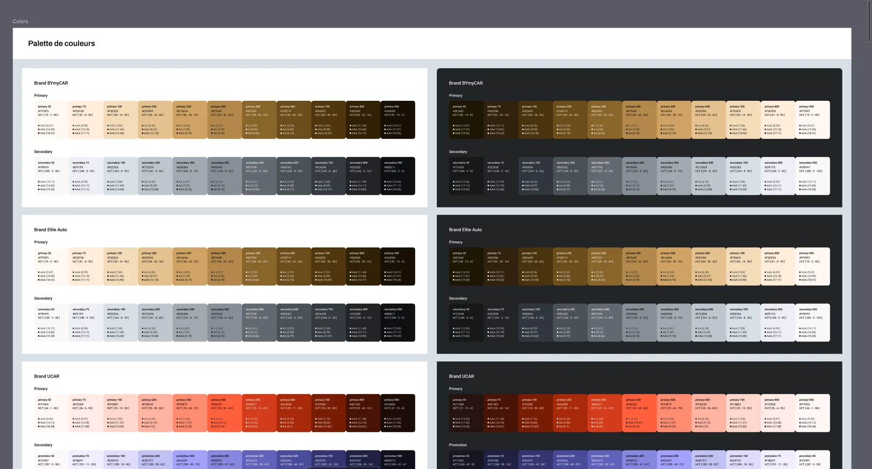This screenshot has height=469, width=872.
Task: Click Brand BYmyCAR title in the dark panel
Action: (466, 83)
